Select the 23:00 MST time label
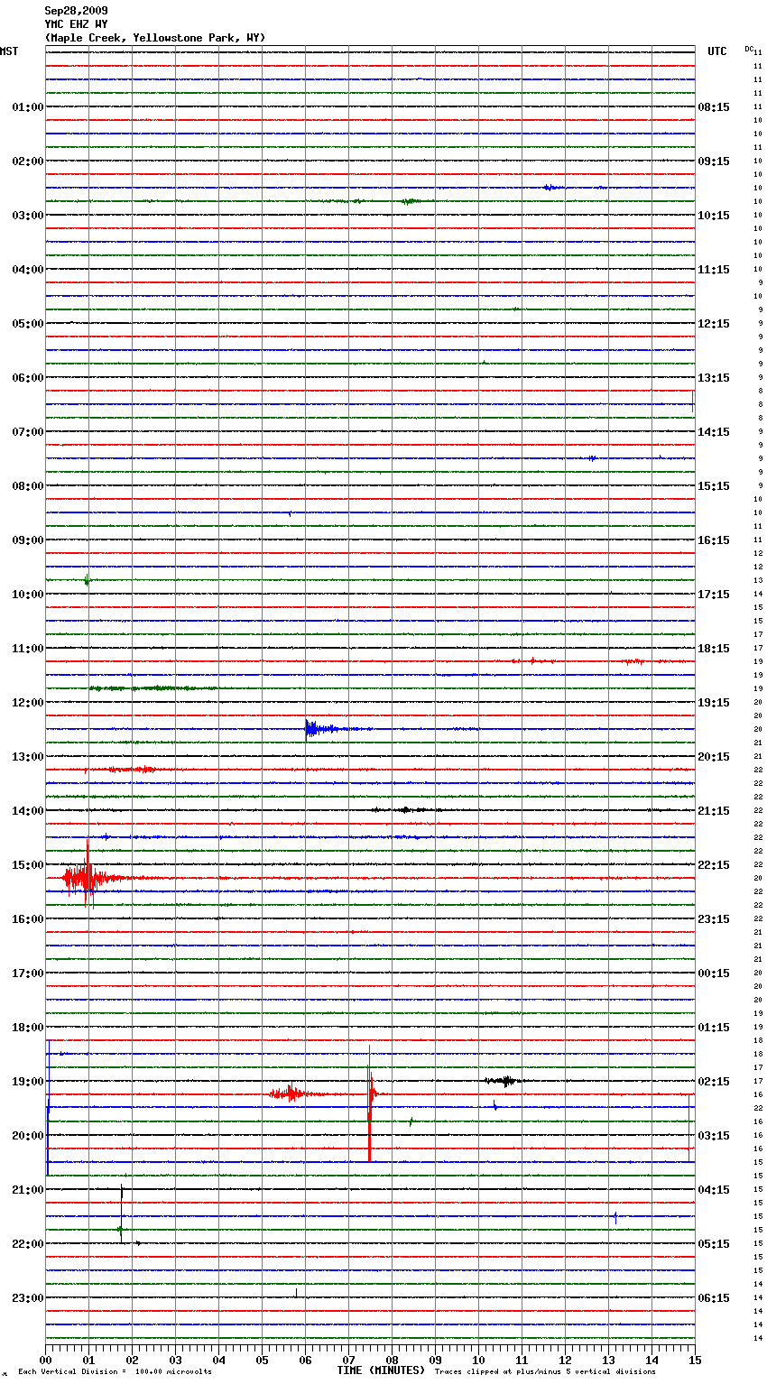The image size is (767, 1384). click(27, 1298)
